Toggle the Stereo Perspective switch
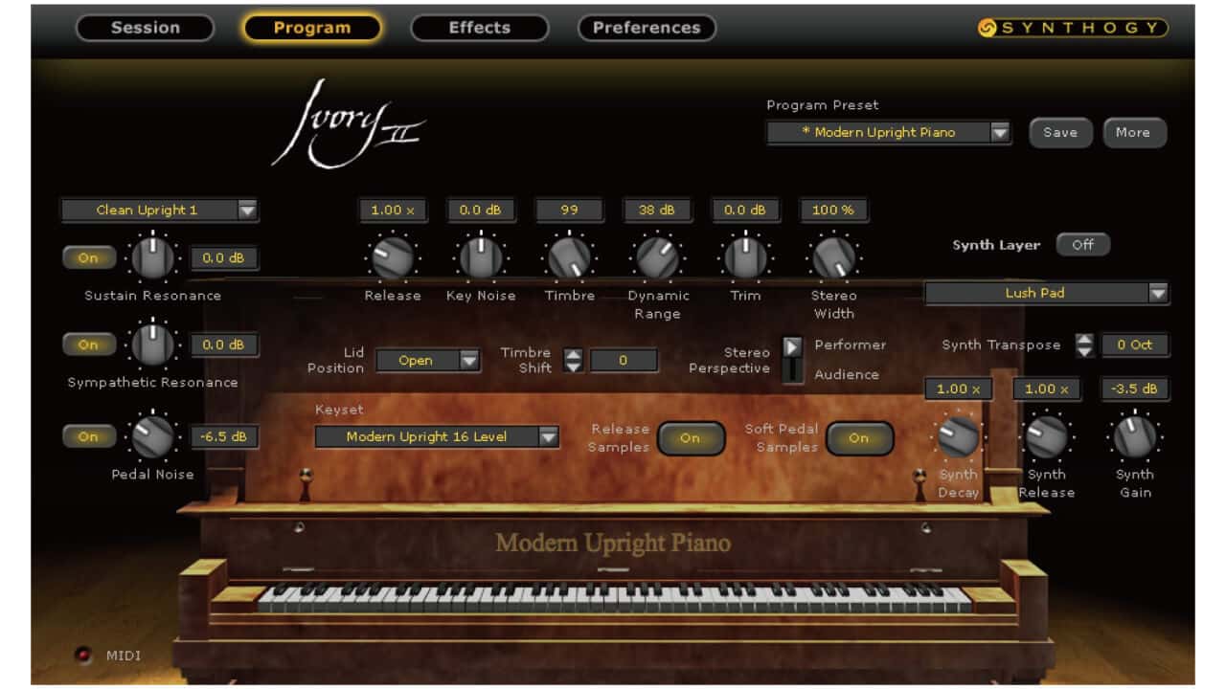This screenshot has width=1226, height=689. pyautogui.click(x=793, y=360)
